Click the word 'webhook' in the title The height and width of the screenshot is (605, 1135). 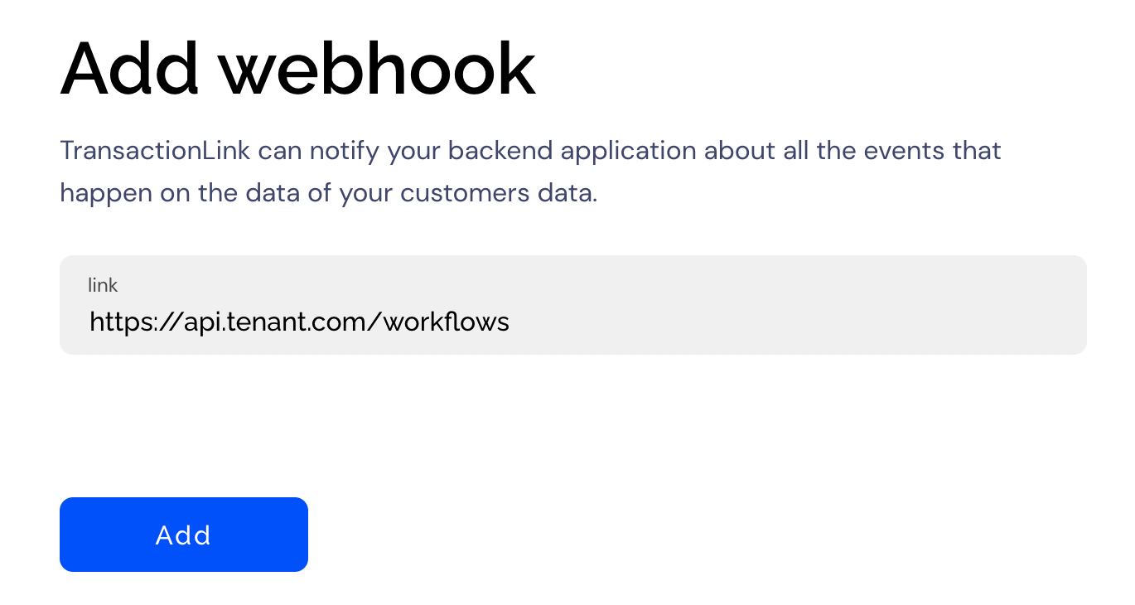click(377, 69)
